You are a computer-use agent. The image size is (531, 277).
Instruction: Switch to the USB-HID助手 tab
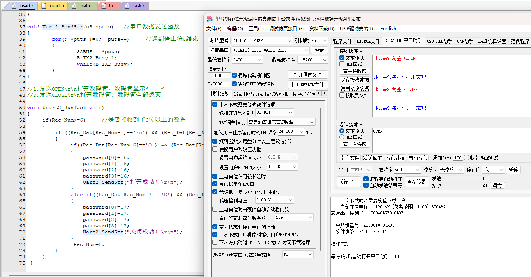tap(439, 41)
